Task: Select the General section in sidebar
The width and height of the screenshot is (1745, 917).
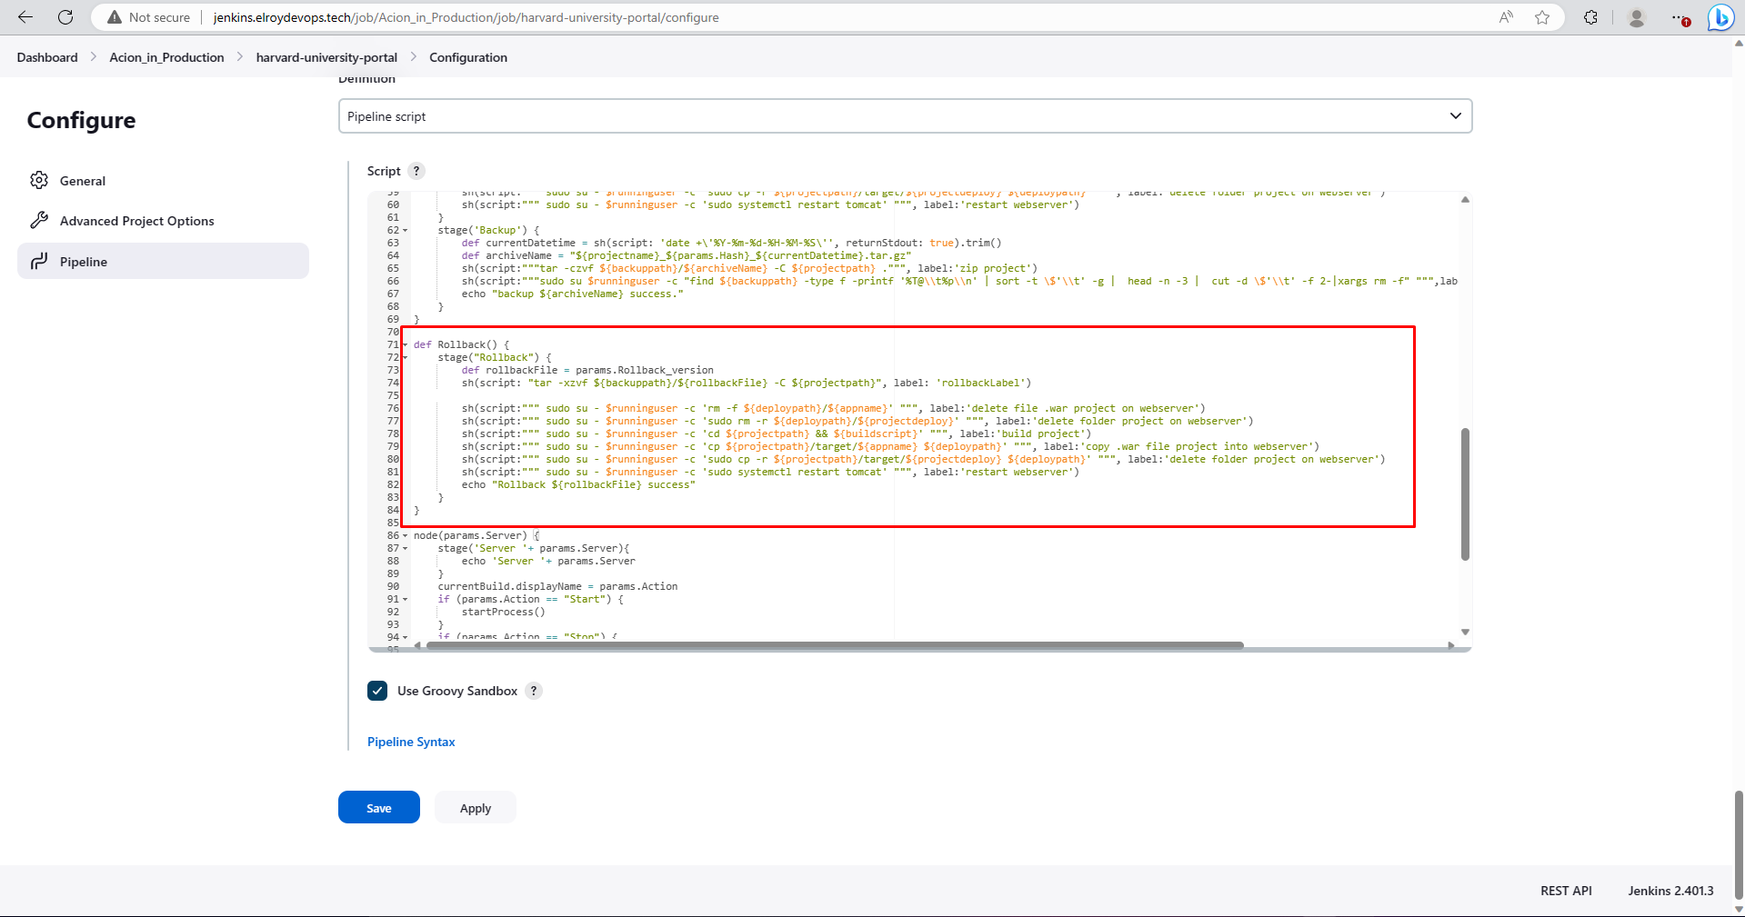Action: tap(163, 180)
